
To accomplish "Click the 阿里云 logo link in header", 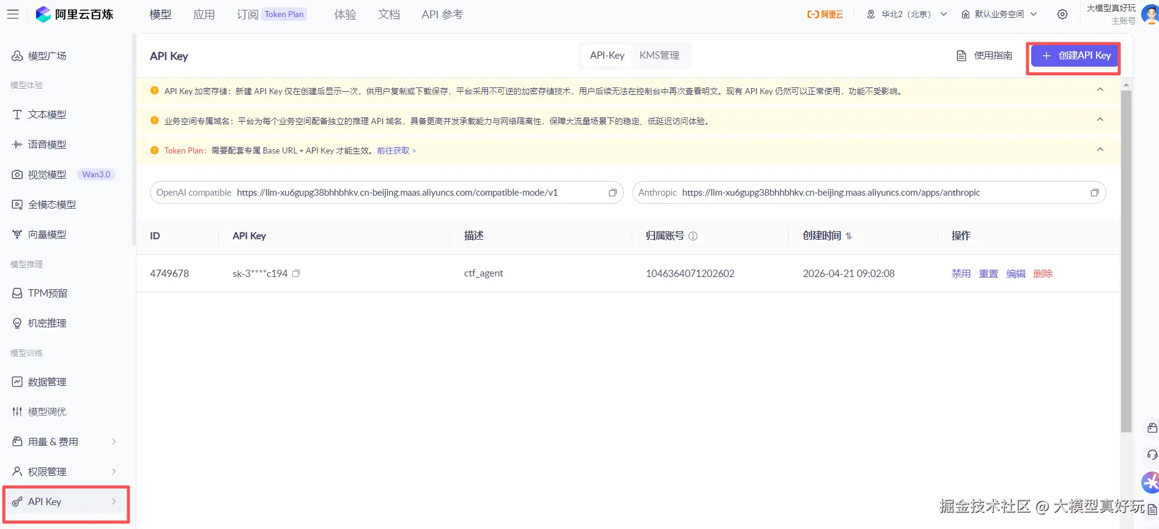I will coord(824,14).
